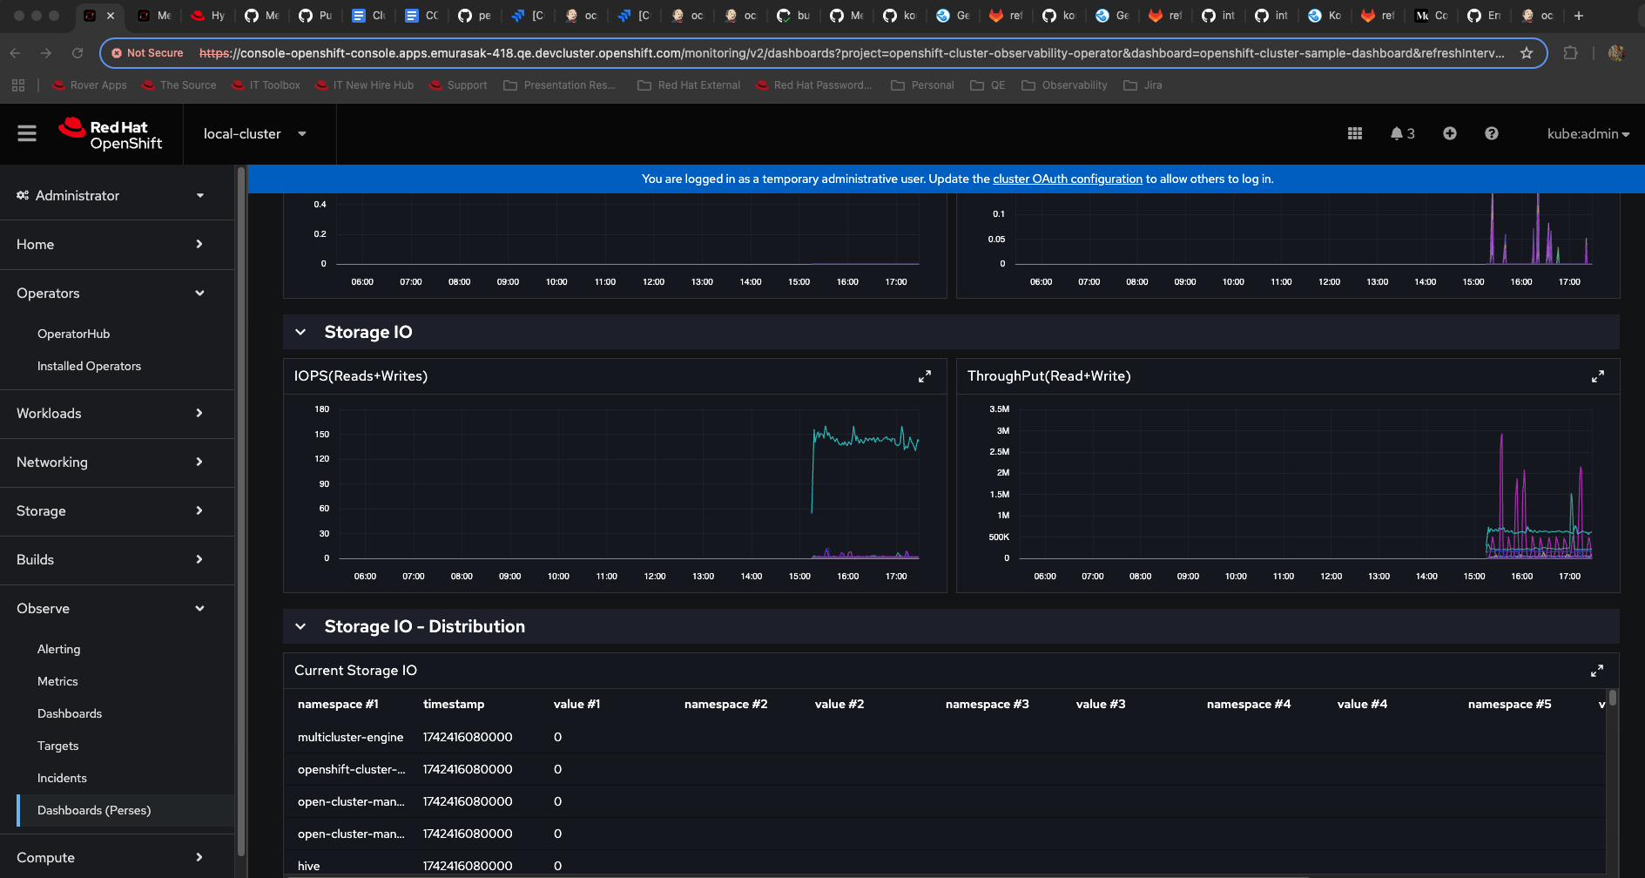Bookmark this page with the star icon
1645x878 pixels.
pyautogui.click(x=1526, y=53)
